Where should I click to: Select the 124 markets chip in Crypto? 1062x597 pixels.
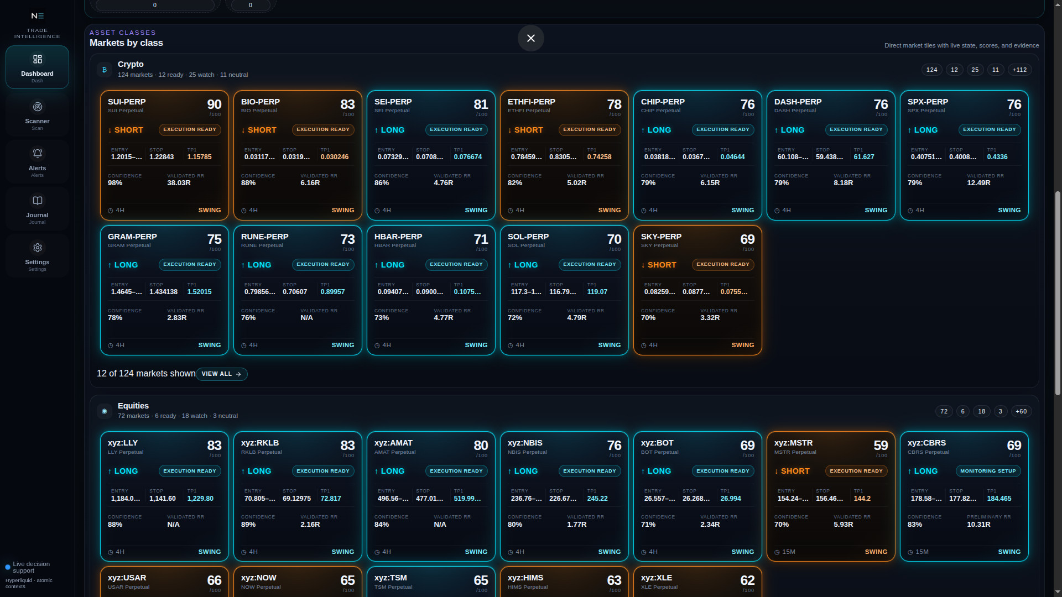pyautogui.click(x=931, y=70)
